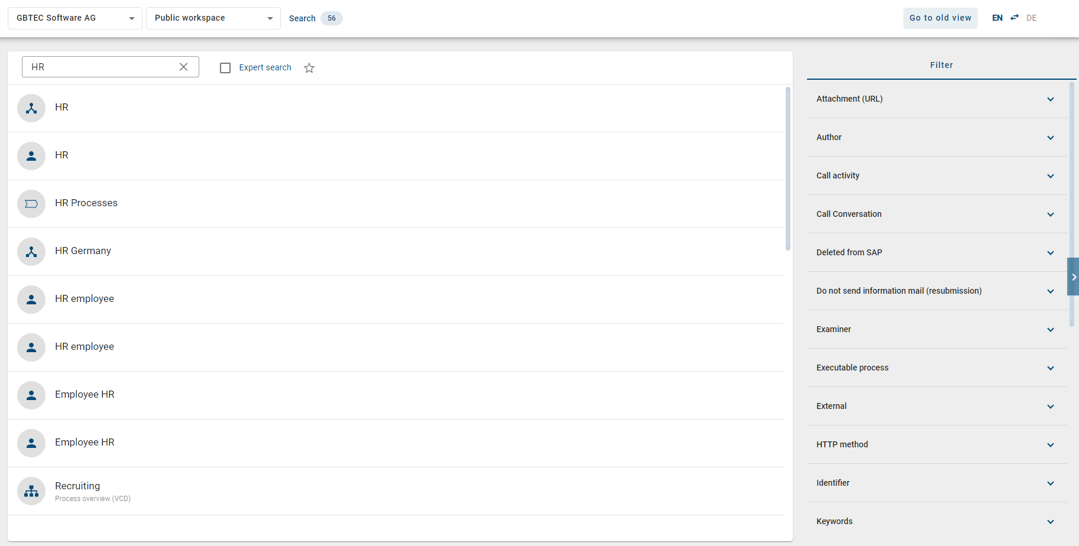The height and width of the screenshot is (546, 1079).
Task: Expand the Keywords filter
Action: 936,521
